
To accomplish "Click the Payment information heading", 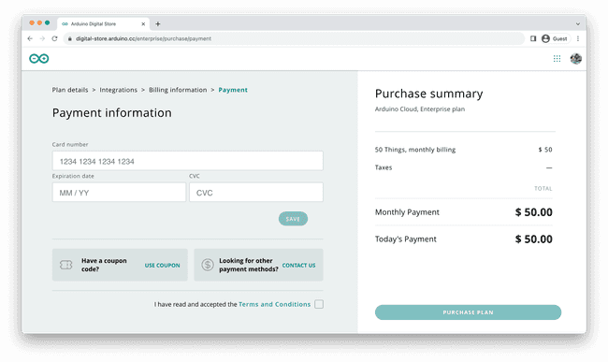I will (x=112, y=113).
